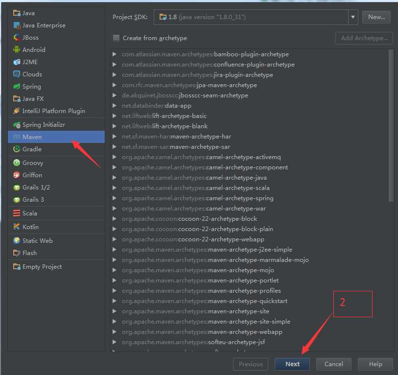Select Gradle in project type list
Viewport: 398px width, 375px height.
pos(56,149)
